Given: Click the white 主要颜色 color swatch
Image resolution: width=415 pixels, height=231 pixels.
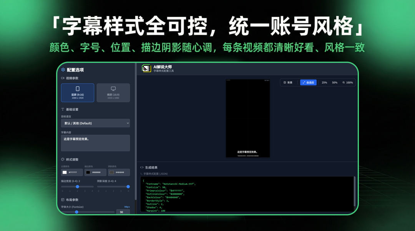Looking at the screenshot, I should [64, 172].
